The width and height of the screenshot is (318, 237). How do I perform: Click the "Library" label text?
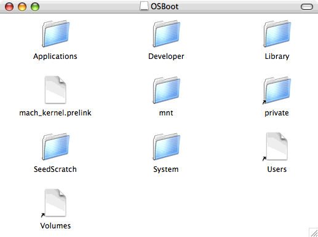pyautogui.click(x=277, y=56)
